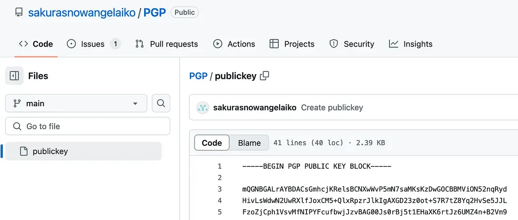518x220 pixels.
Task: Open the Projects tab
Action: tap(292, 44)
